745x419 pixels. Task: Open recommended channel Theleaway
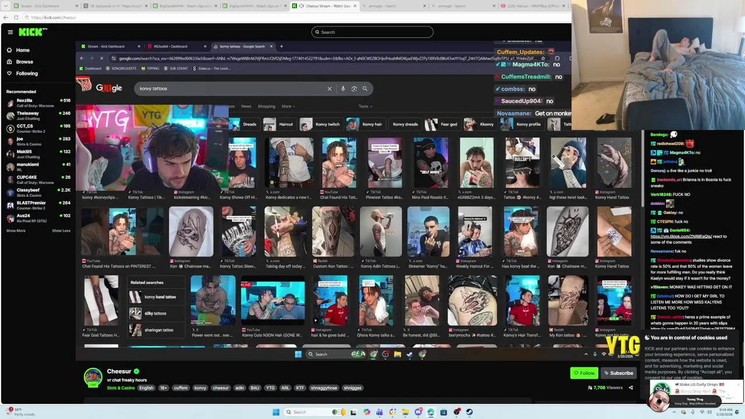pyautogui.click(x=38, y=116)
